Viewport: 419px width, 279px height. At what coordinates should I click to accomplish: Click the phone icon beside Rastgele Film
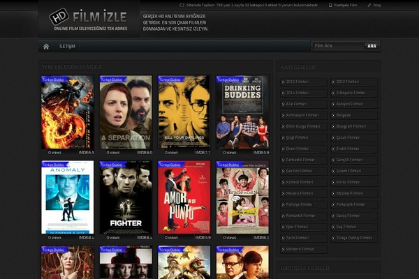tap(330, 5)
